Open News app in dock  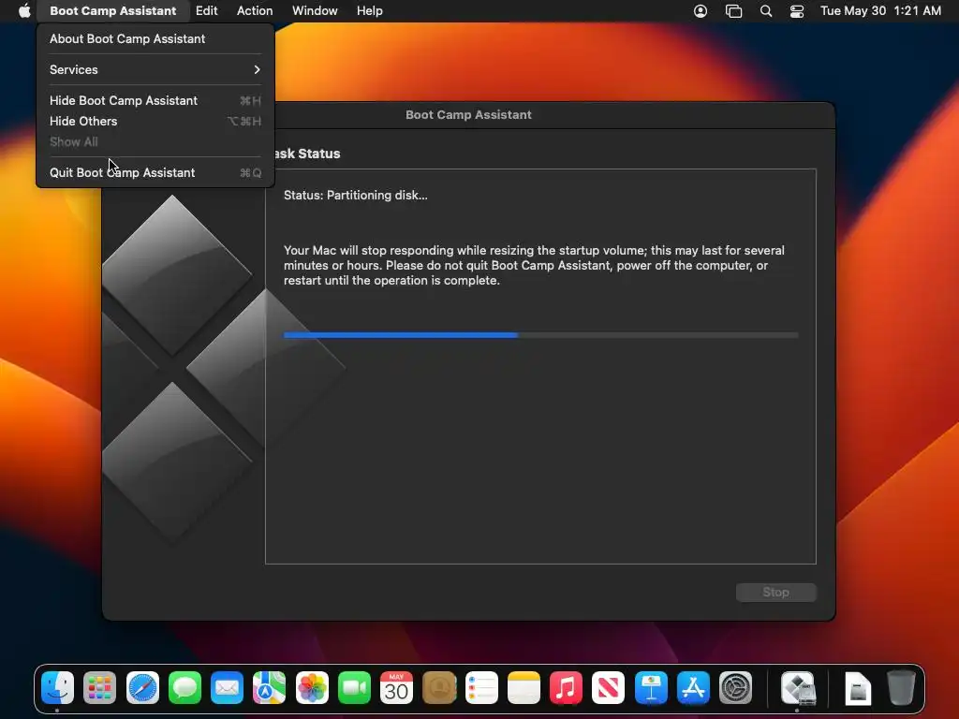click(x=609, y=688)
